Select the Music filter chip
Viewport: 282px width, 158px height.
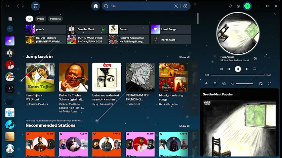pos(40,19)
